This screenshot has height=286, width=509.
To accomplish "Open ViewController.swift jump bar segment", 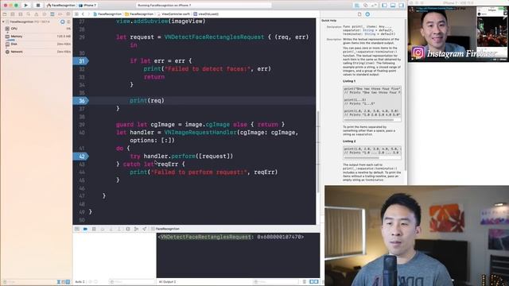I will click(173, 14).
